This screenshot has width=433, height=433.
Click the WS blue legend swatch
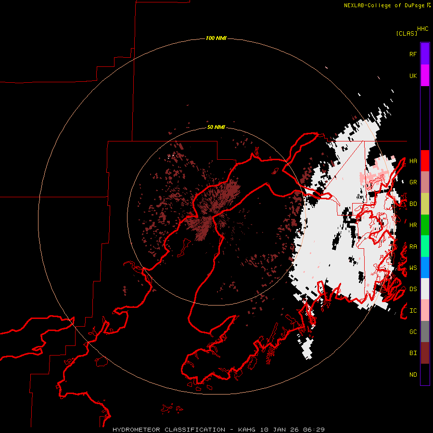425,267
